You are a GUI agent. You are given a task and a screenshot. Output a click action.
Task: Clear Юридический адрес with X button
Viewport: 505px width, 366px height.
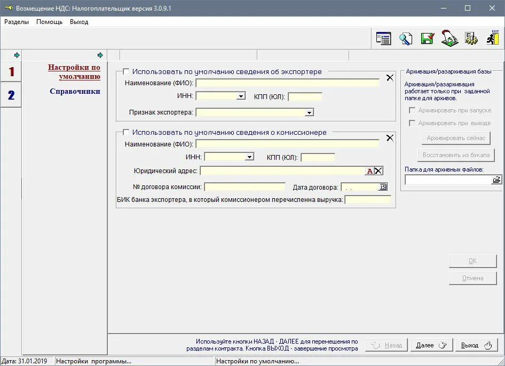[x=378, y=171]
